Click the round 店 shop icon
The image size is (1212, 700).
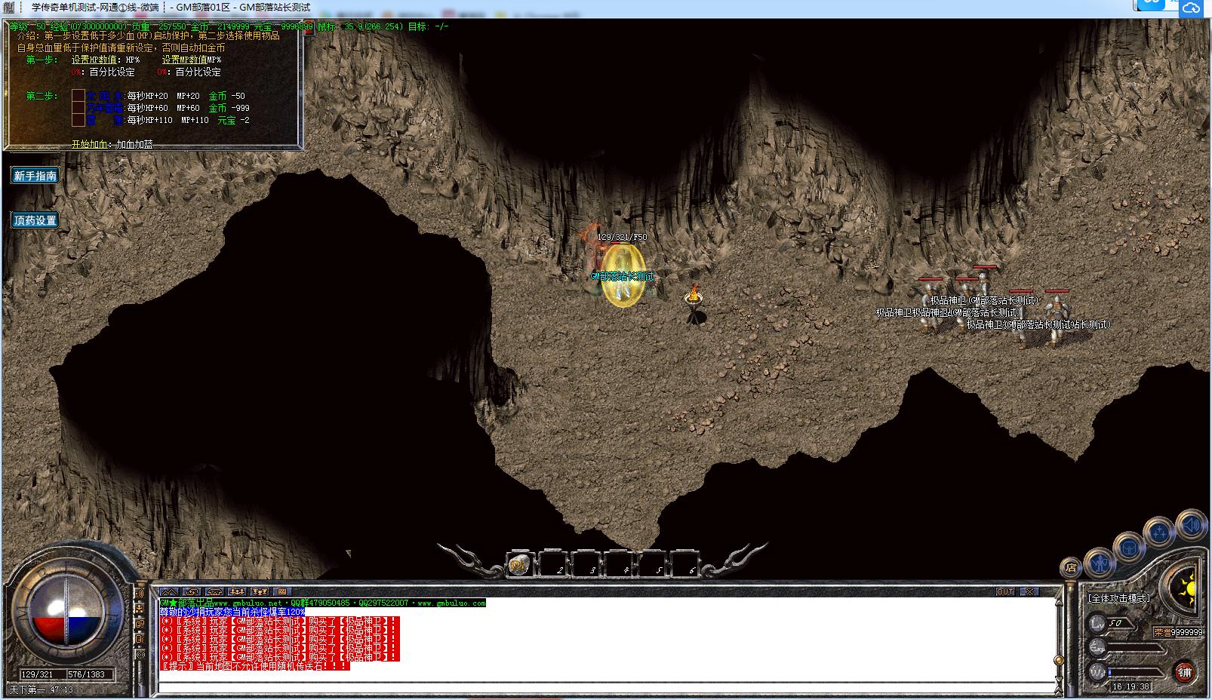(1071, 567)
